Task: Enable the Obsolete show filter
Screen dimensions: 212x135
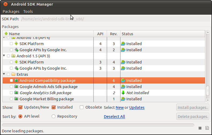Action: (x=82, y=107)
